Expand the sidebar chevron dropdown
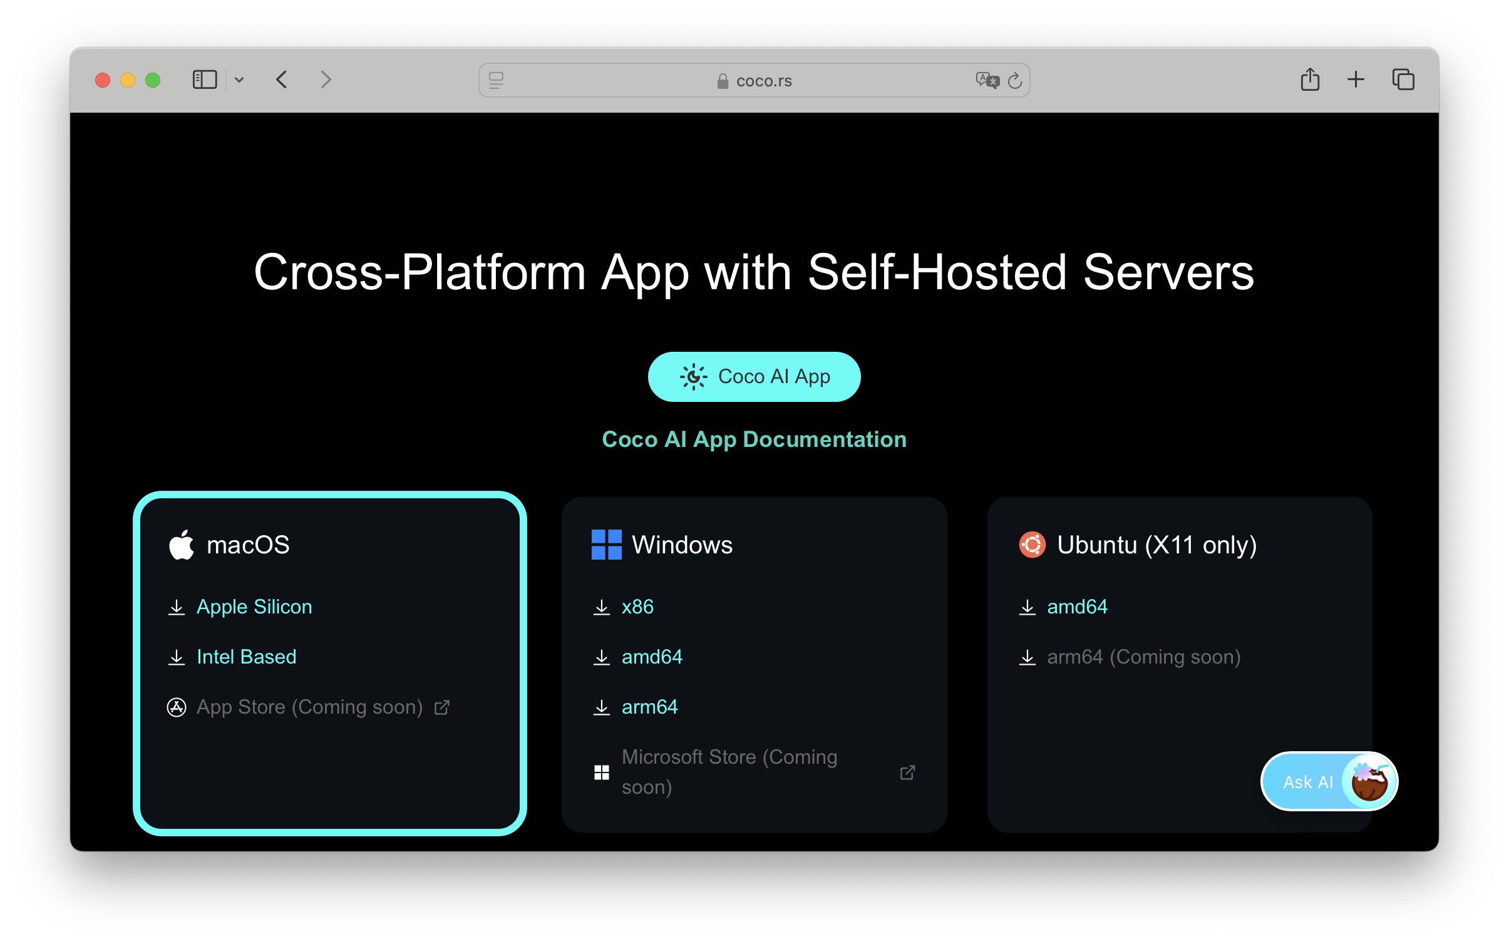 pos(239,80)
